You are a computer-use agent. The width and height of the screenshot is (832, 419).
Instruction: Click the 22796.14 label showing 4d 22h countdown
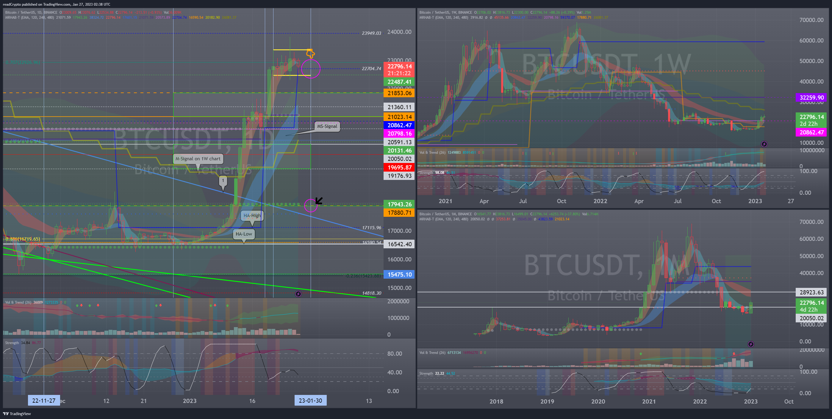811,306
